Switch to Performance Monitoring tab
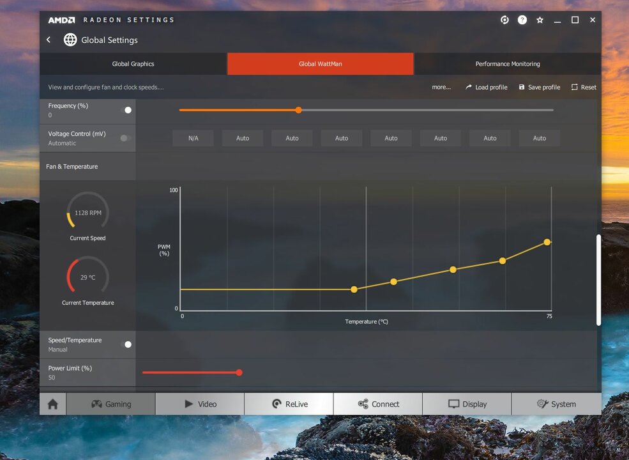Image resolution: width=629 pixels, height=460 pixels. coord(508,64)
